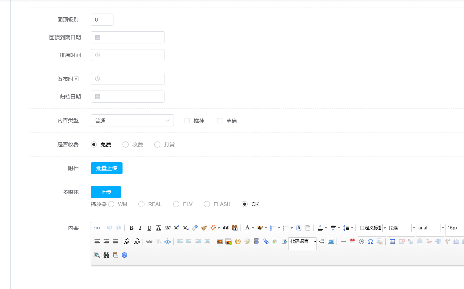Expand the line spacing options arrow
The width and height of the screenshot is (464, 289).
pos(352,228)
